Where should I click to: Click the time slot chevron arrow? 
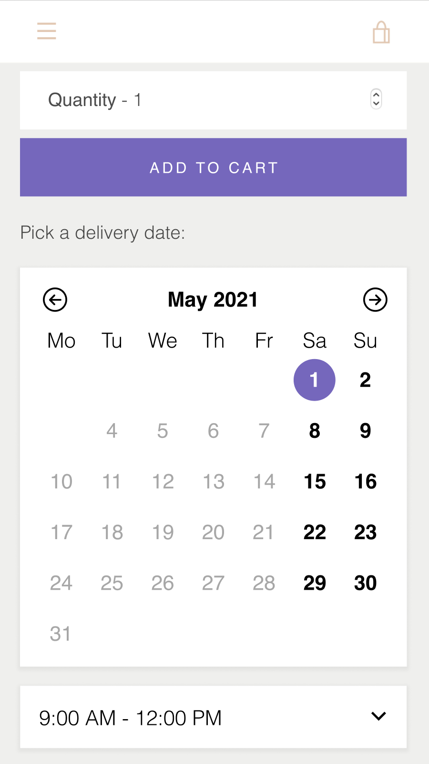(x=378, y=716)
